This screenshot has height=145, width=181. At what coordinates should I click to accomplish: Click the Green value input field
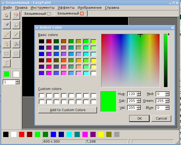click(160, 101)
